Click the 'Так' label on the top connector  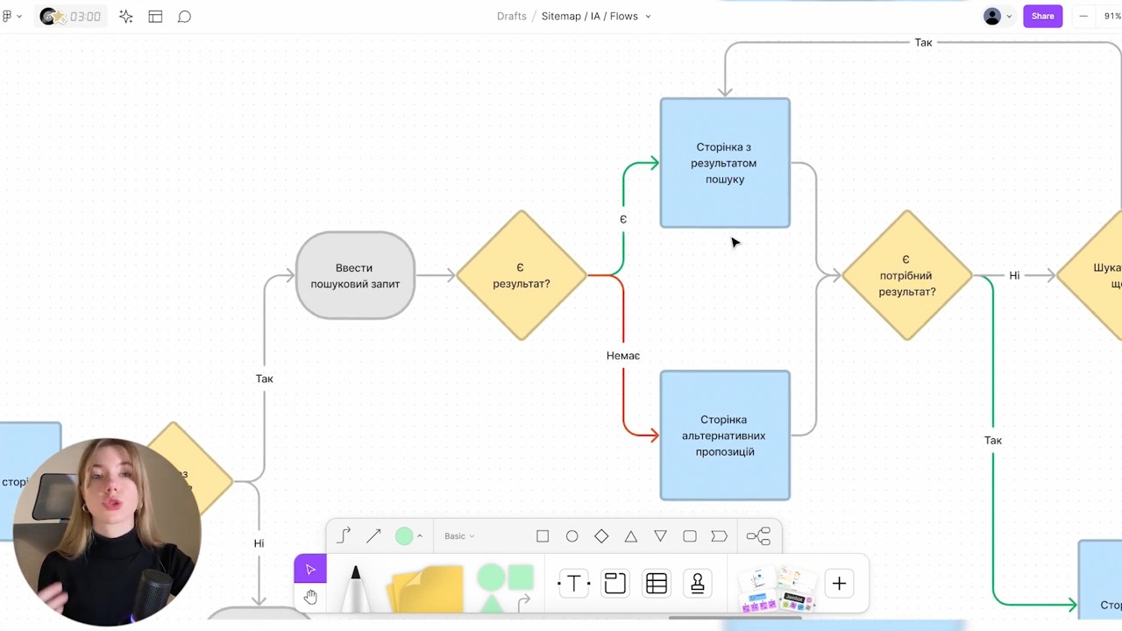point(923,43)
